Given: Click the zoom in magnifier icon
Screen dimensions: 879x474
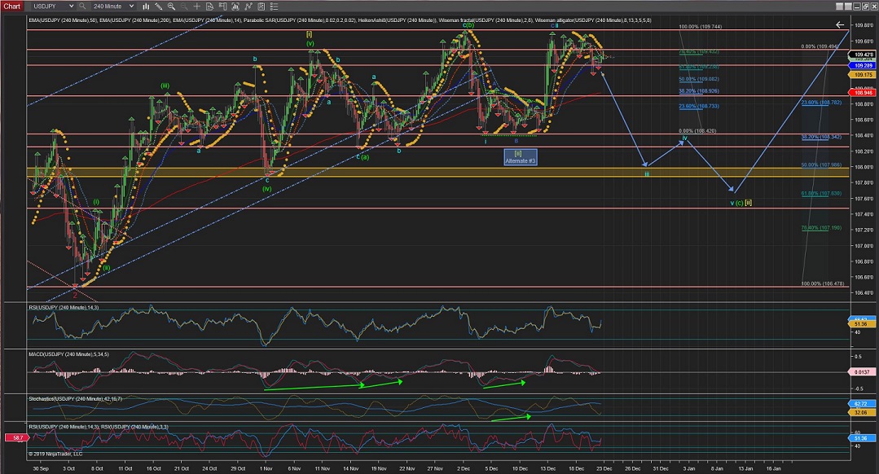Looking at the screenshot, I should (x=171, y=7).
